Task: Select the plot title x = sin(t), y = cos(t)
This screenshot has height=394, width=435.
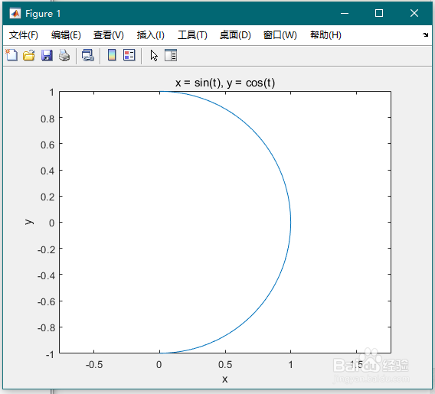Action: (225, 83)
